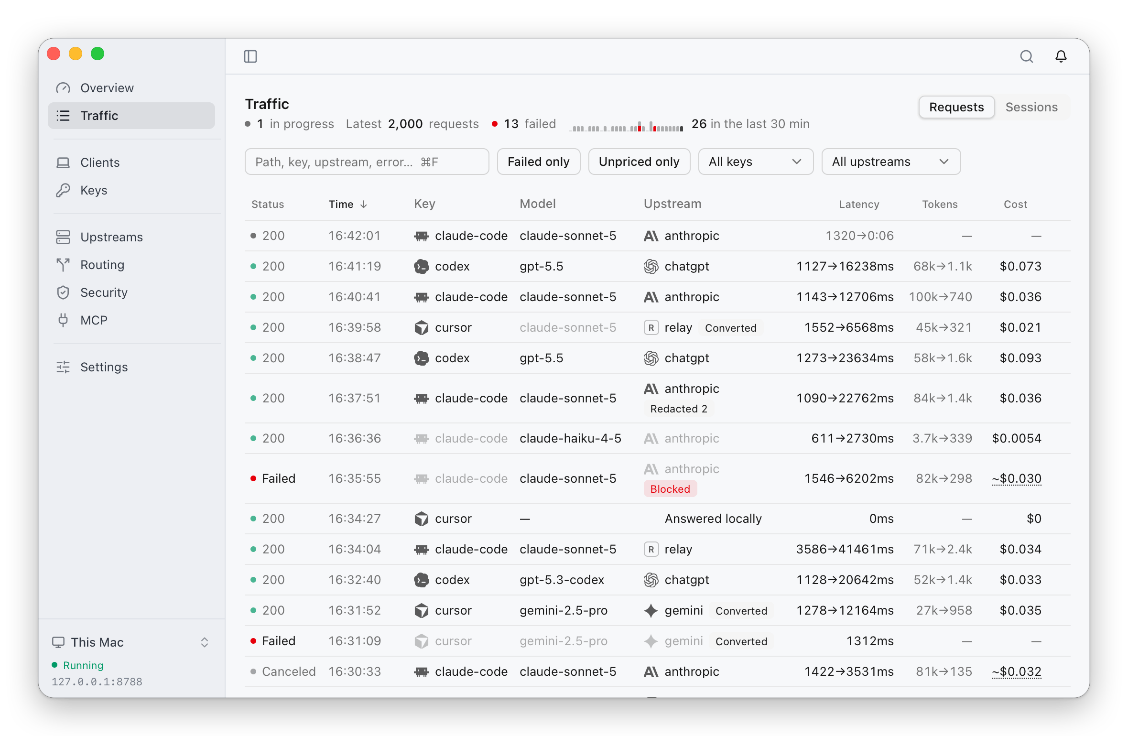Click the Redacted 2 badge

(679, 409)
